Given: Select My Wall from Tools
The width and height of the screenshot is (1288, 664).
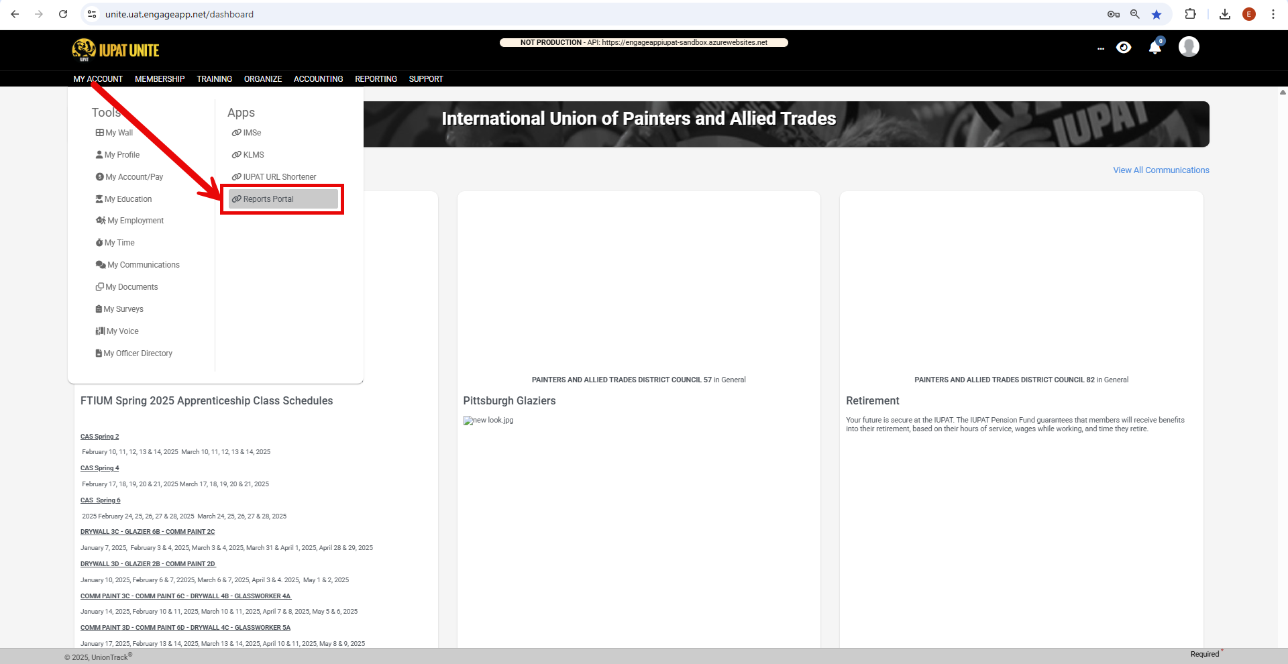Looking at the screenshot, I should click(x=115, y=133).
